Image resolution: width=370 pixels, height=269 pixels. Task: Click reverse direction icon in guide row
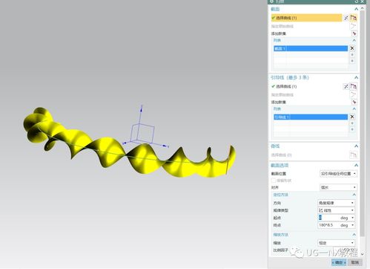point(346,86)
